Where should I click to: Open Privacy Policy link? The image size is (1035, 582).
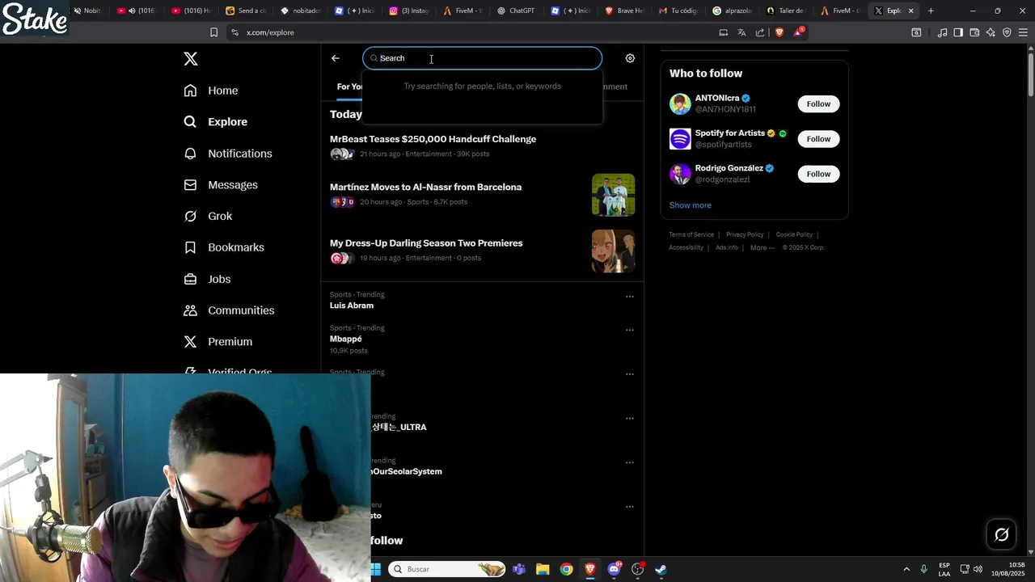pos(745,234)
